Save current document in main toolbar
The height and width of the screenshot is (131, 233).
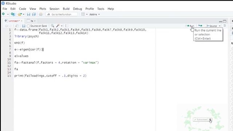tap(28, 14)
